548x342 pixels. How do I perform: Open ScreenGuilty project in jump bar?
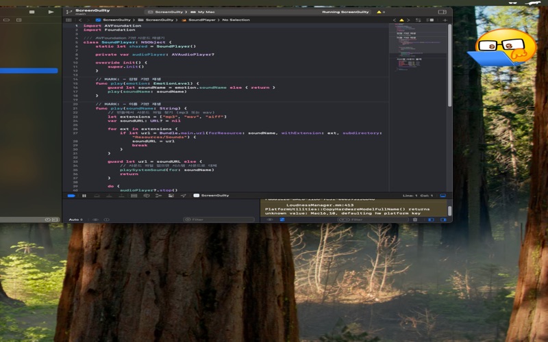(114, 20)
